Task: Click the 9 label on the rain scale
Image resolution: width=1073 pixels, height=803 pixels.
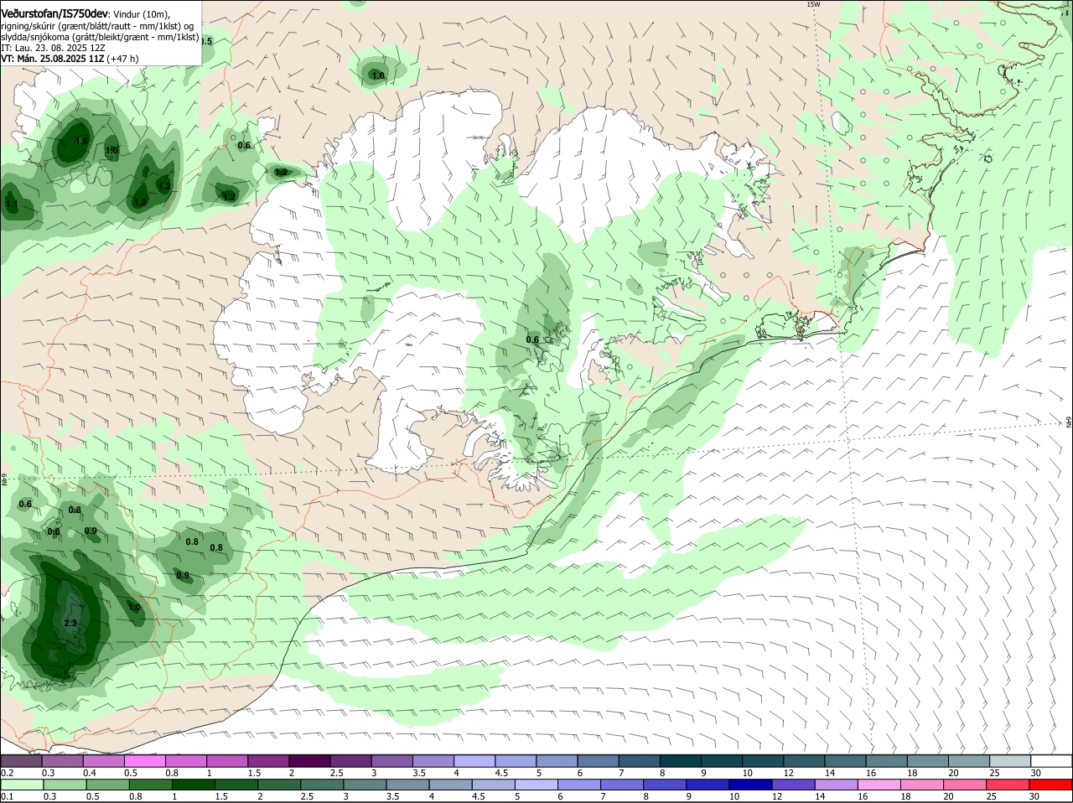Action: [x=689, y=796]
